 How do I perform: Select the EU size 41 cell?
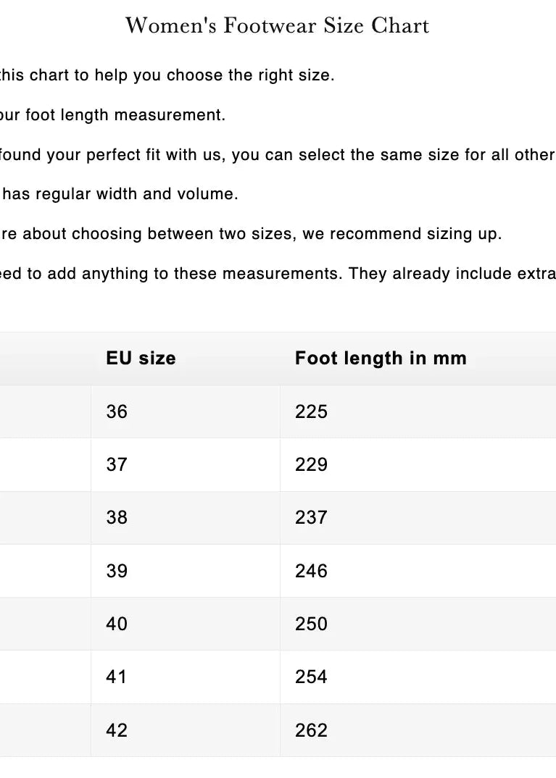coord(117,677)
